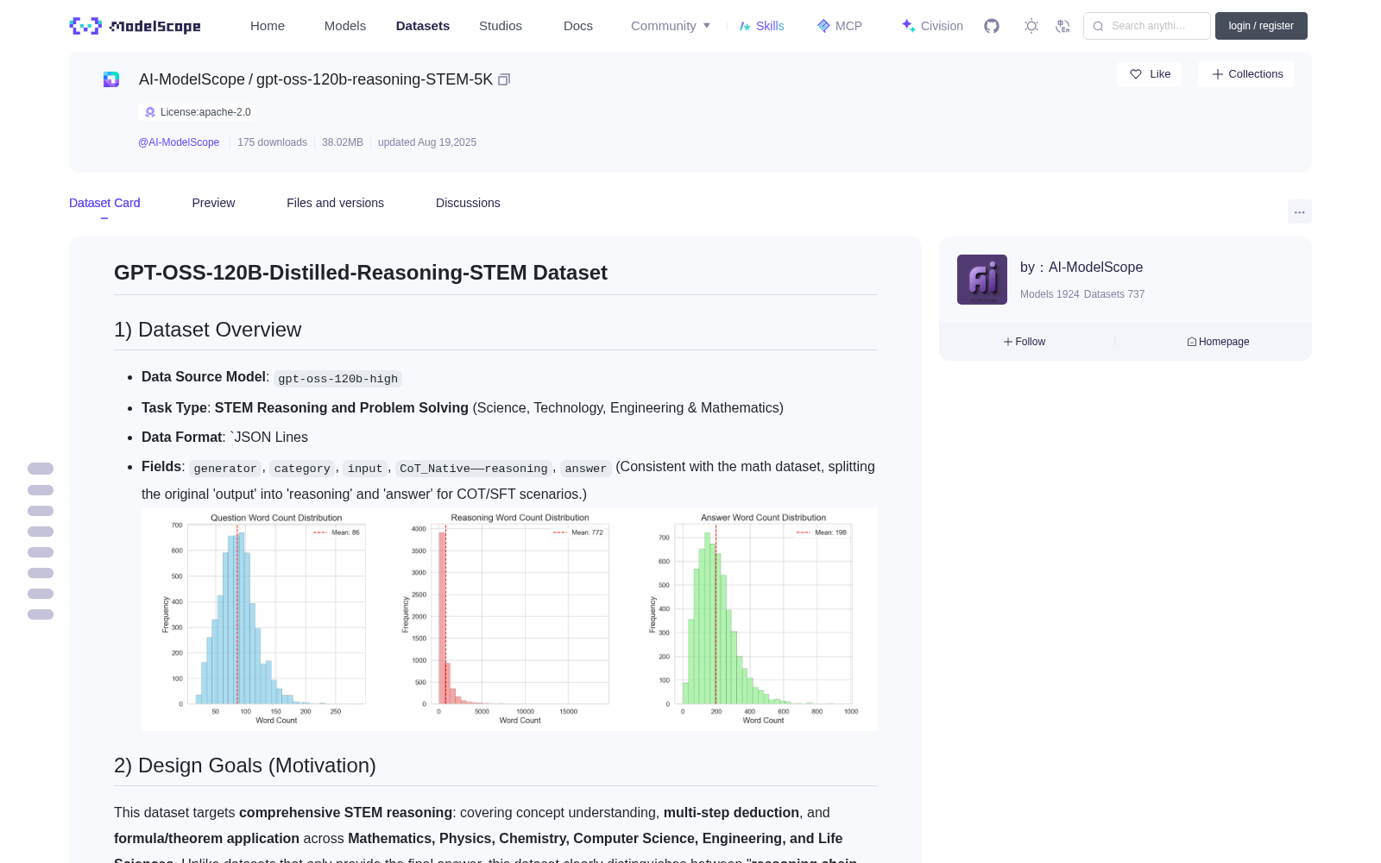Click the answer field code tag

pos(586,469)
